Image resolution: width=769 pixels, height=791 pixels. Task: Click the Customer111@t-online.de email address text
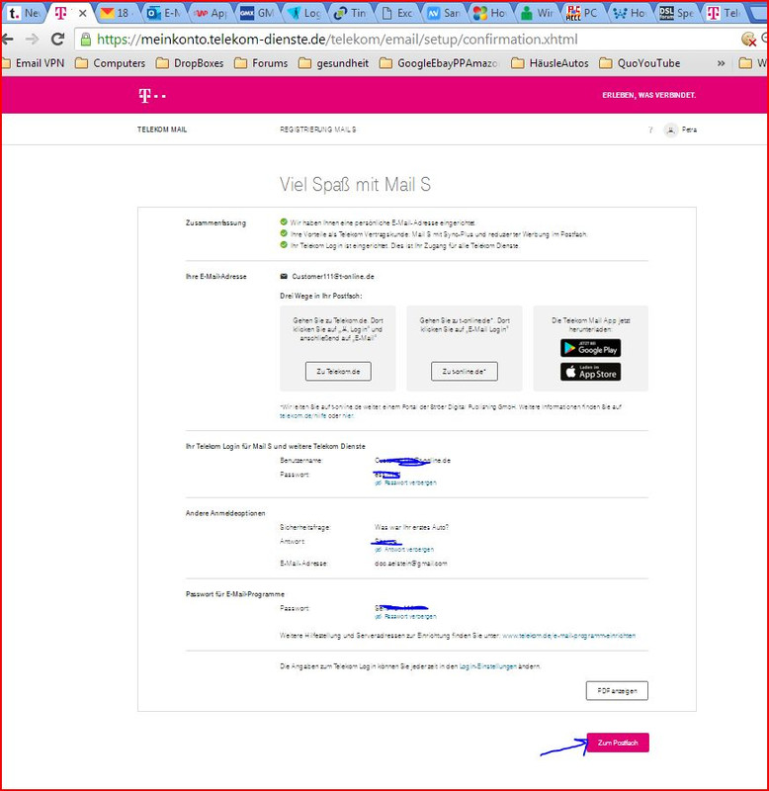333,277
